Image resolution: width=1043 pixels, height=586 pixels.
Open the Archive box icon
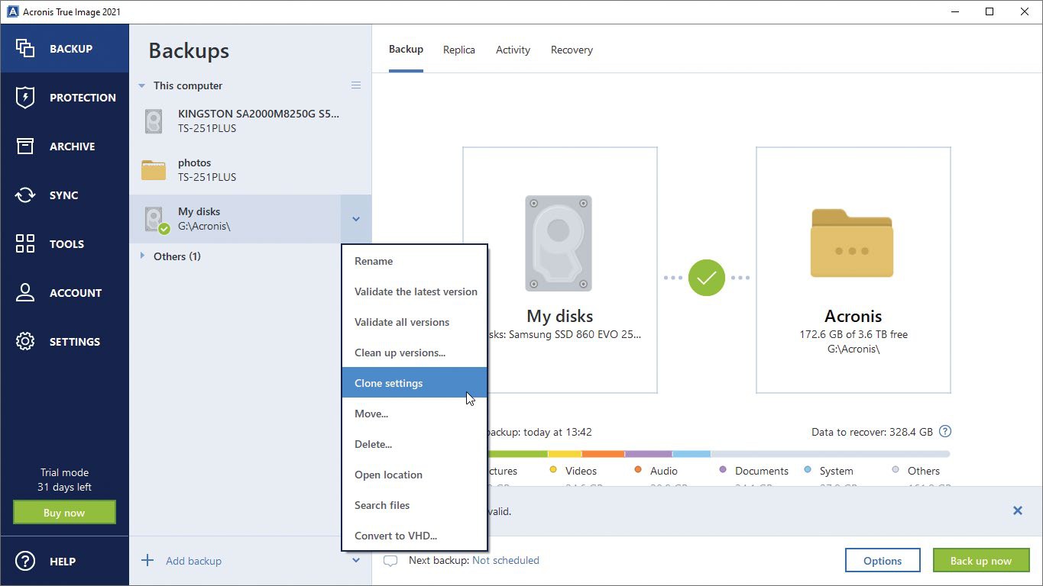[x=25, y=146]
